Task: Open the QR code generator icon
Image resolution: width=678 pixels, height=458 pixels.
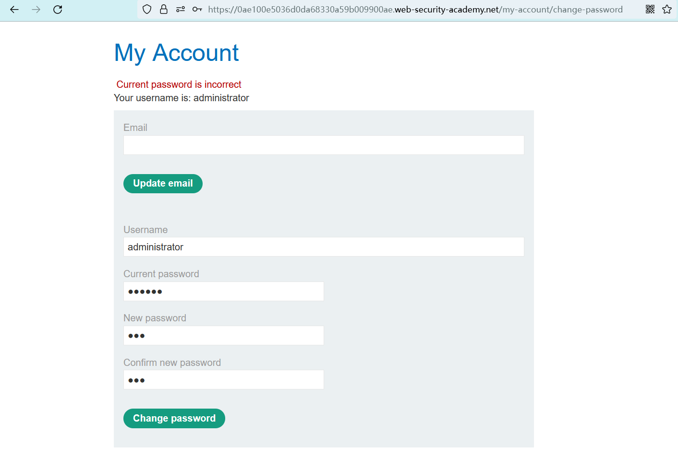Action: pos(650,10)
